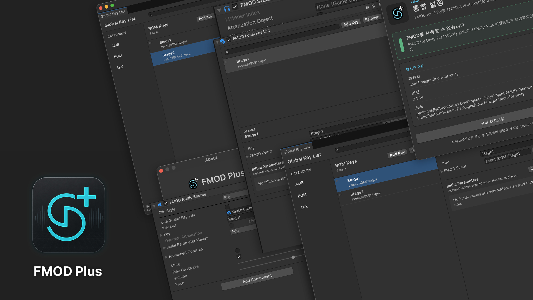Choose SFX category beside highlighted Stage1

(304, 207)
